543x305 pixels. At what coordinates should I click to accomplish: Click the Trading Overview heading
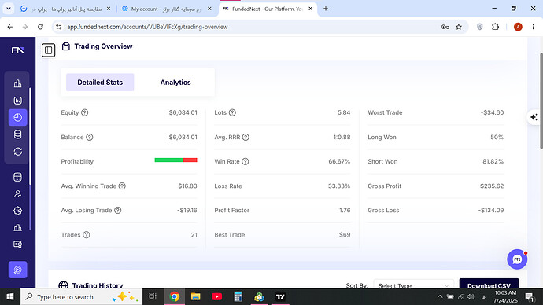pyautogui.click(x=103, y=46)
